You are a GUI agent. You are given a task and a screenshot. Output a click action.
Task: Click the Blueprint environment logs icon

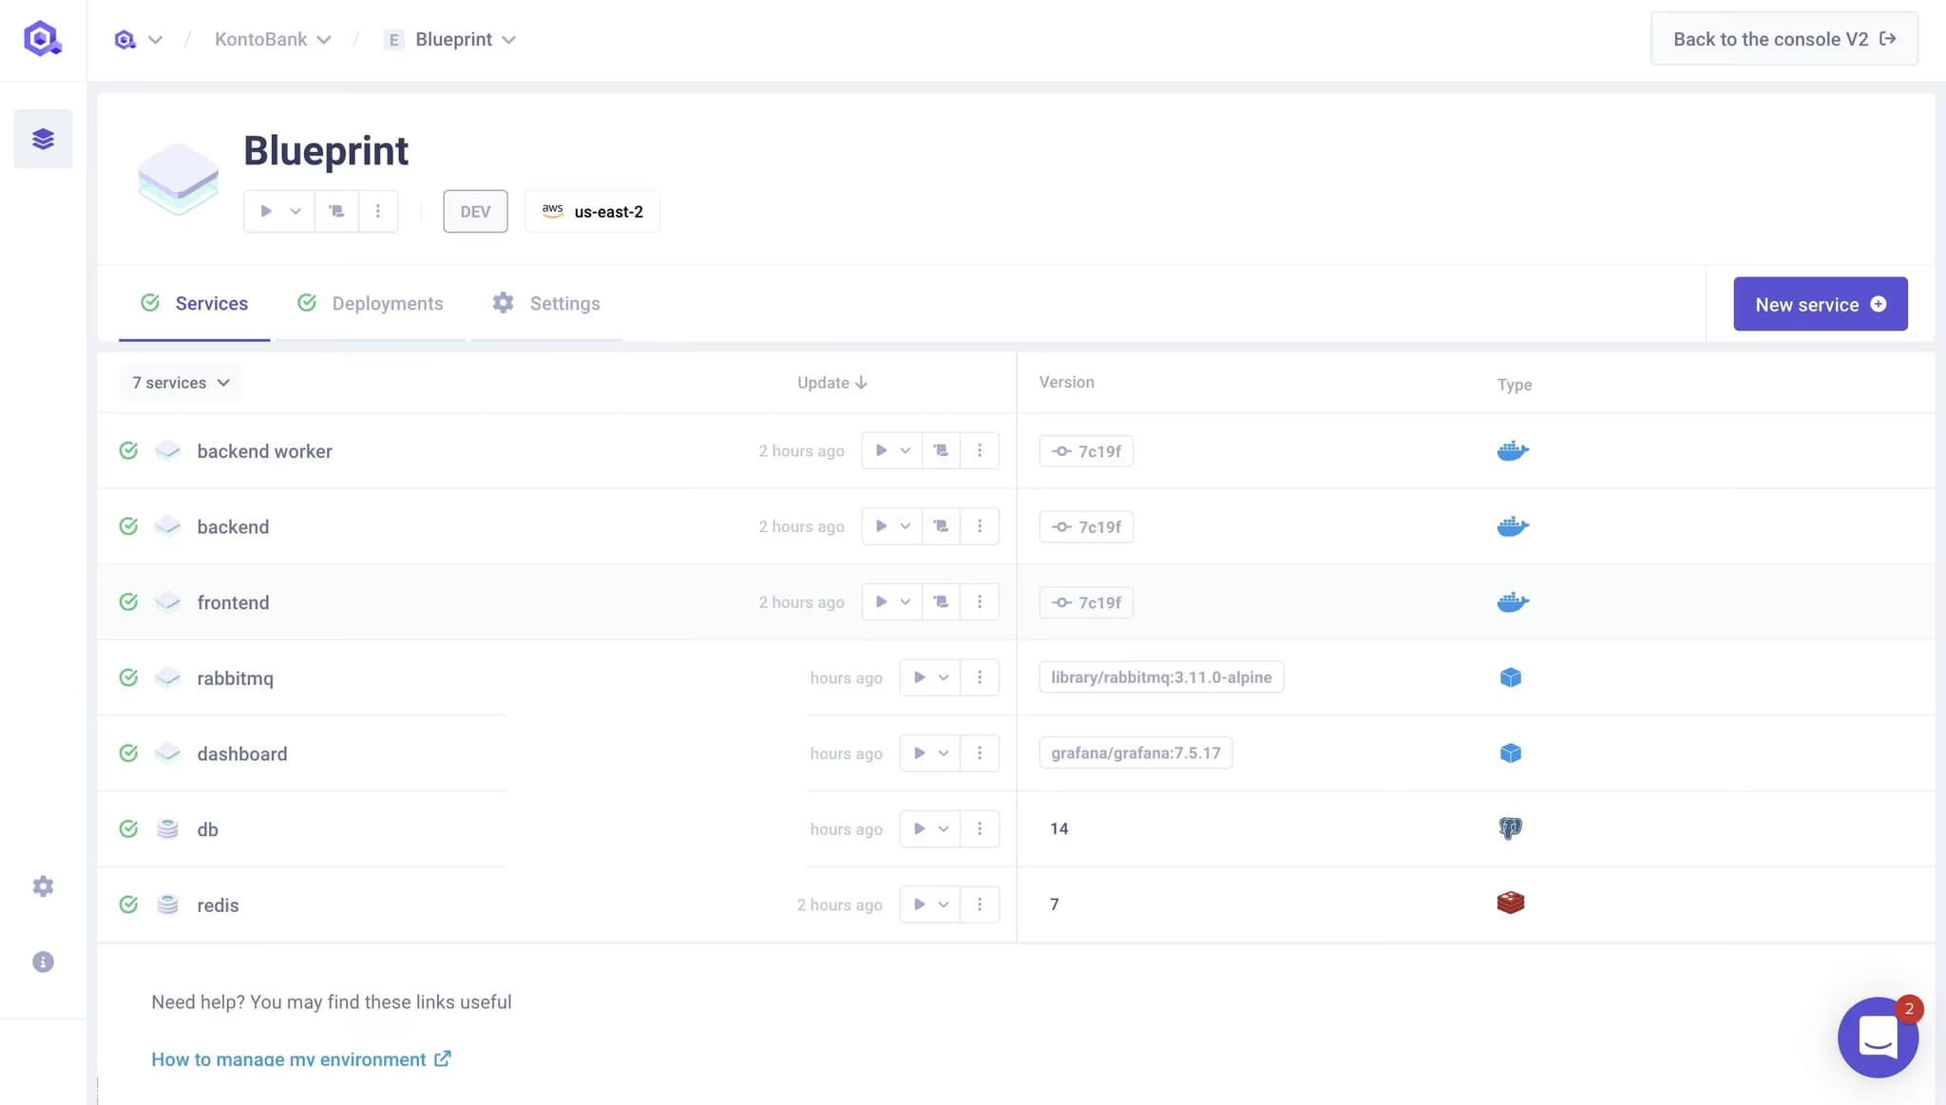[x=336, y=211]
